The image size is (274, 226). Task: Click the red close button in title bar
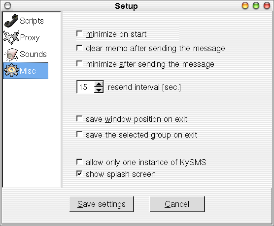[267, 5]
